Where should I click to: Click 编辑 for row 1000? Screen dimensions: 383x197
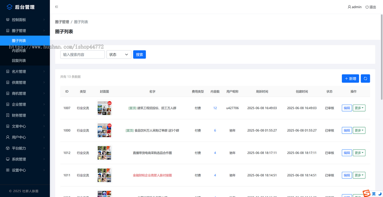point(347,130)
